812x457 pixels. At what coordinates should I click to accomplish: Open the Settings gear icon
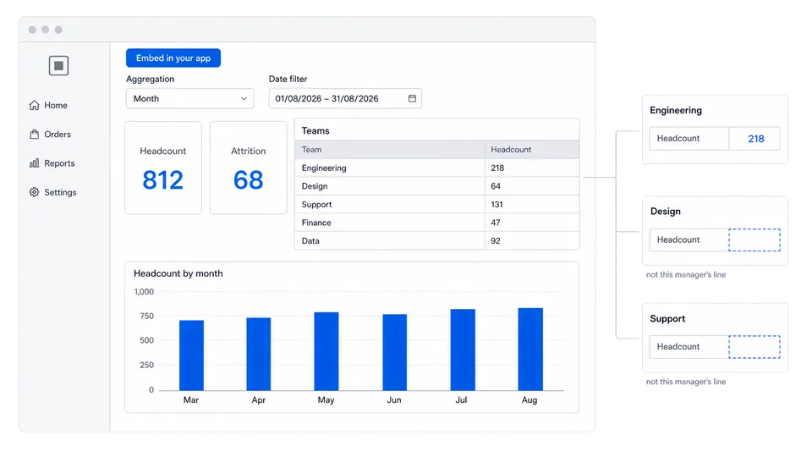34,192
